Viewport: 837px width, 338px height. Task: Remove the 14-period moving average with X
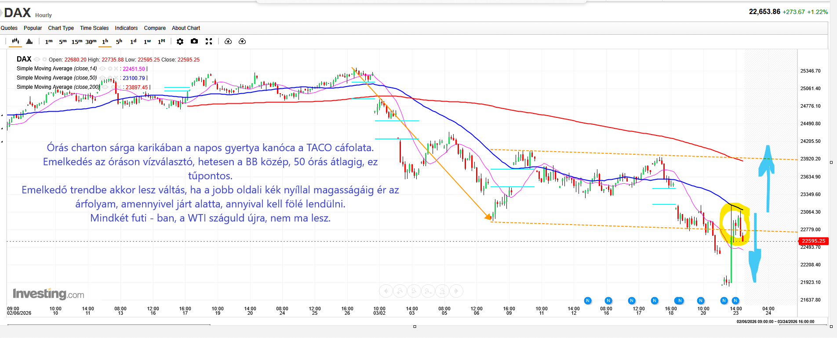(116, 69)
